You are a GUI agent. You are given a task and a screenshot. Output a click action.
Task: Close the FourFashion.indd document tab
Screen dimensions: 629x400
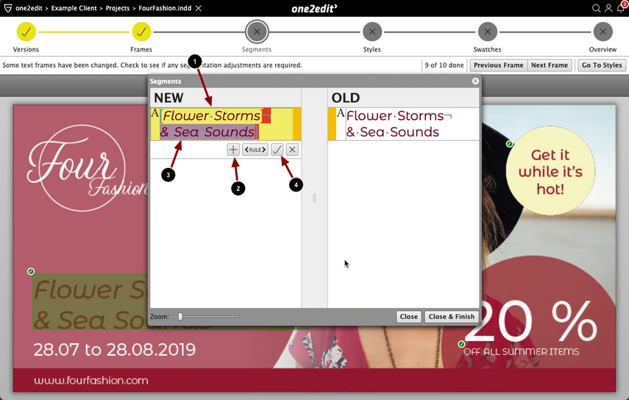(198, 8)
